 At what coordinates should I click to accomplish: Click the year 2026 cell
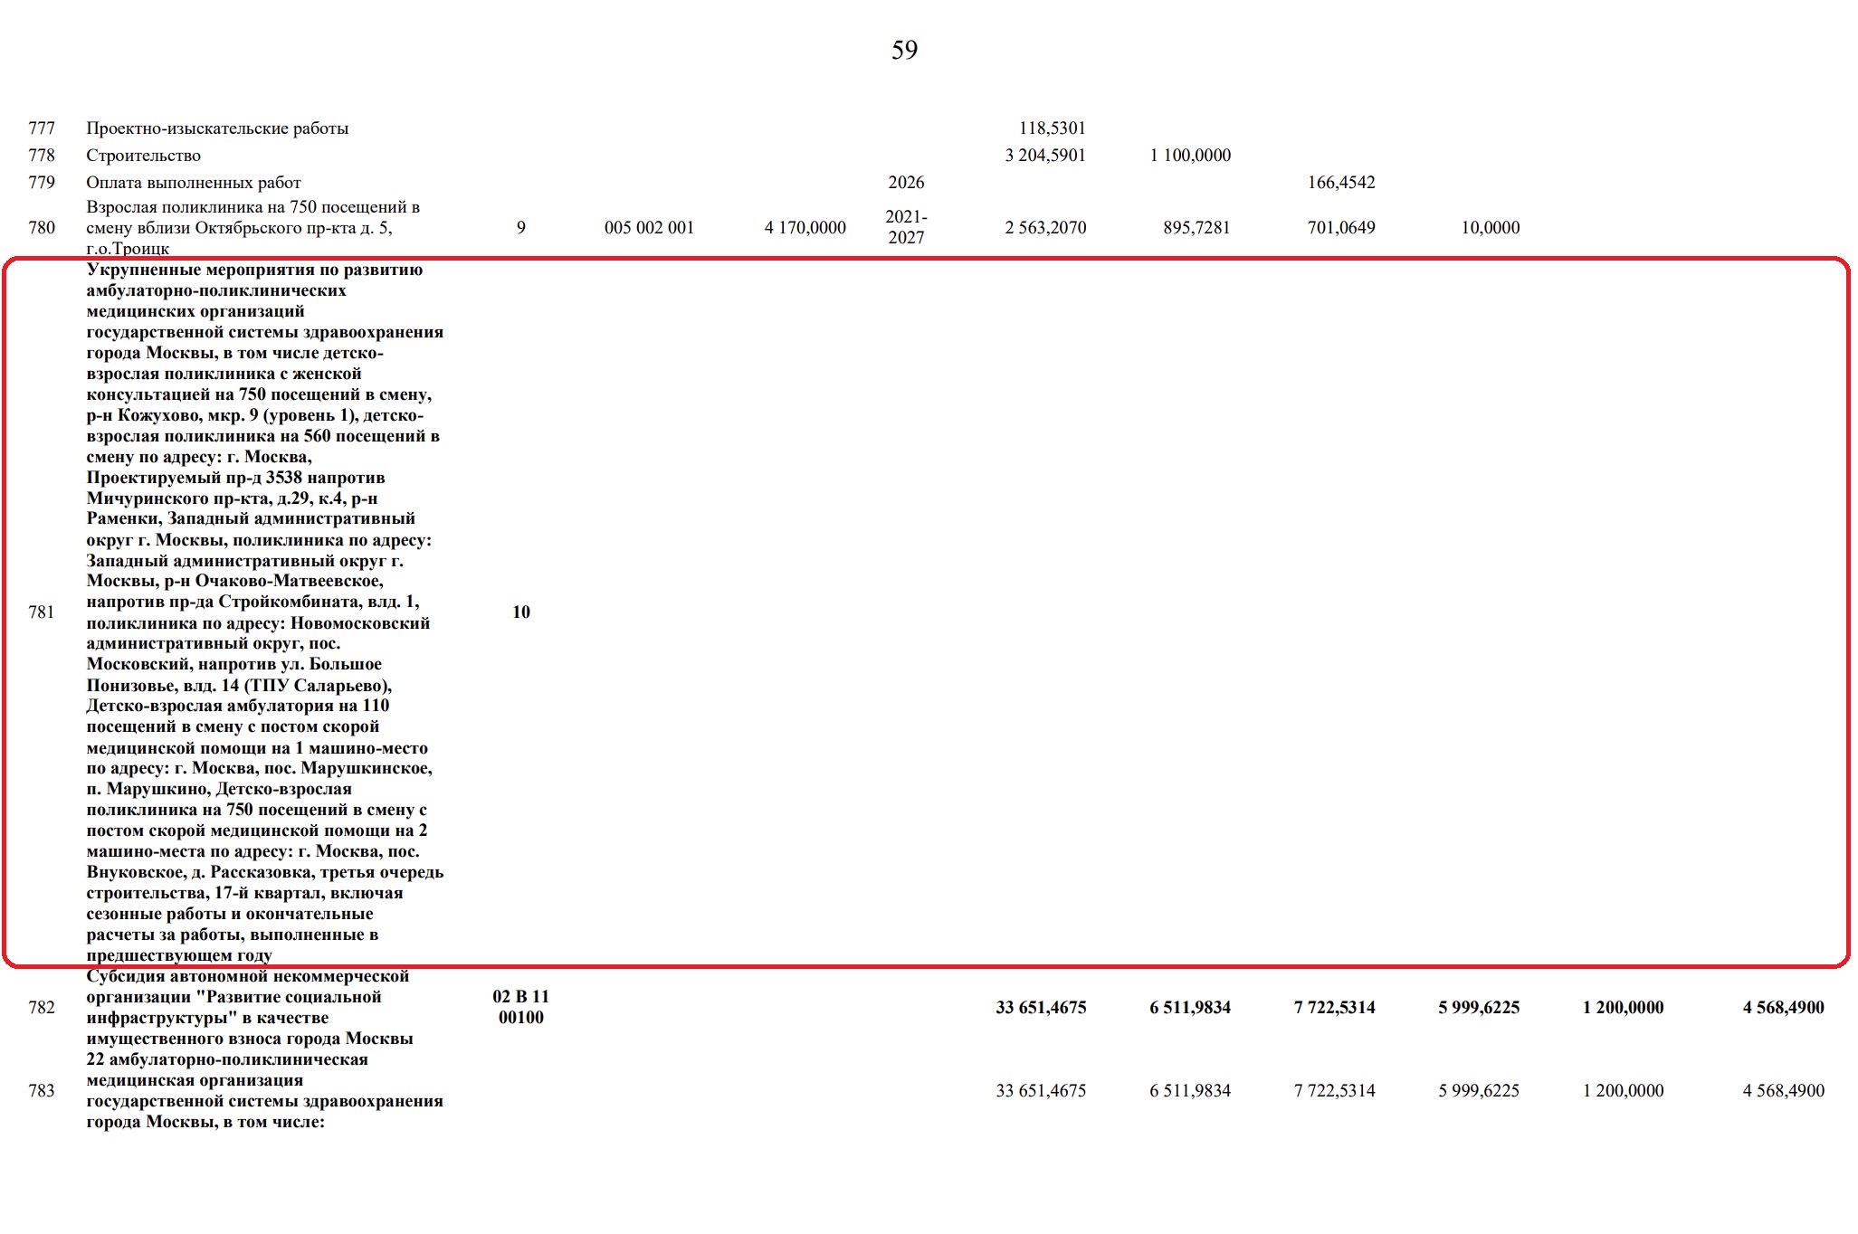click(x=906, y=183)
